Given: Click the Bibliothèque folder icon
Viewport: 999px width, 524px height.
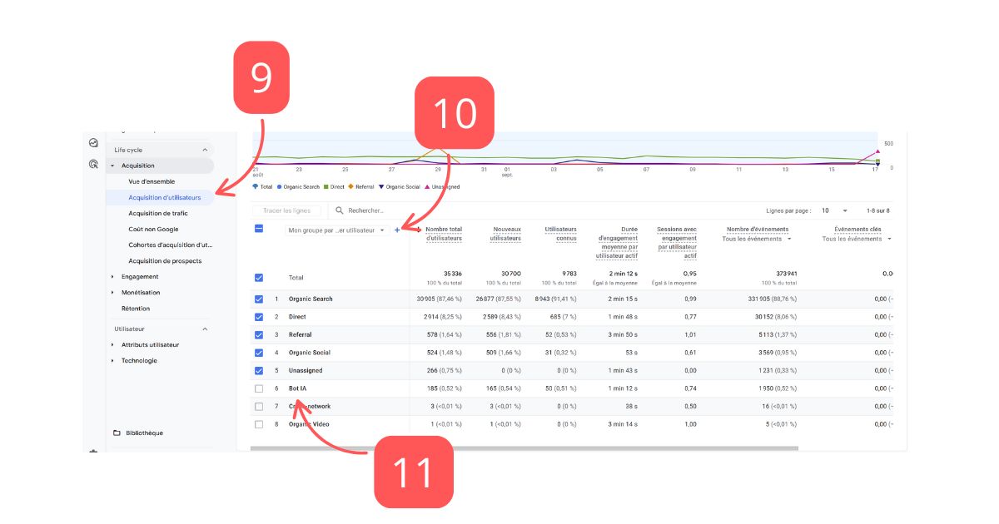Looking at the screenshot, I should (117, 433).
